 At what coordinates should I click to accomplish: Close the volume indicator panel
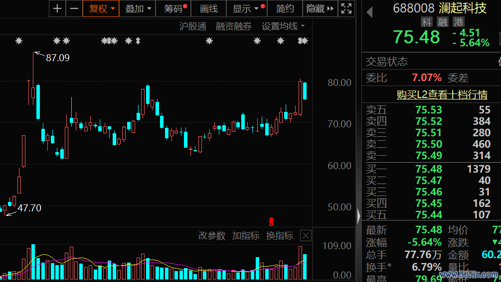(306, 236)
